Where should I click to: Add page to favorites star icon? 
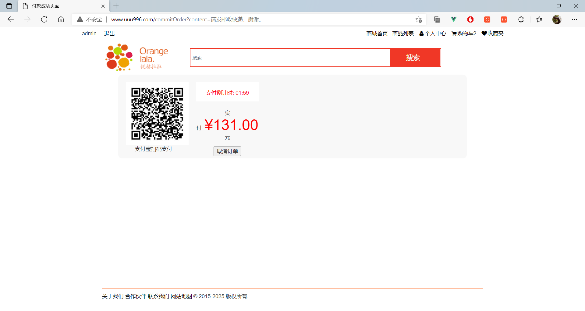pyautogui.click(x=419, y=19)
